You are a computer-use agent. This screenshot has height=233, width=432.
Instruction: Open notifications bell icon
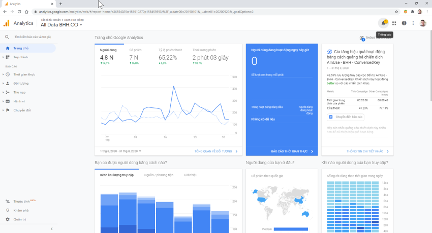[x=383, y=23]
